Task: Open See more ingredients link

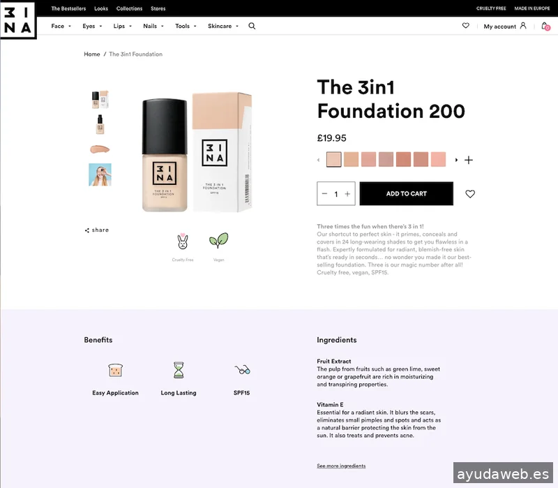Action: tap(341, 466)
